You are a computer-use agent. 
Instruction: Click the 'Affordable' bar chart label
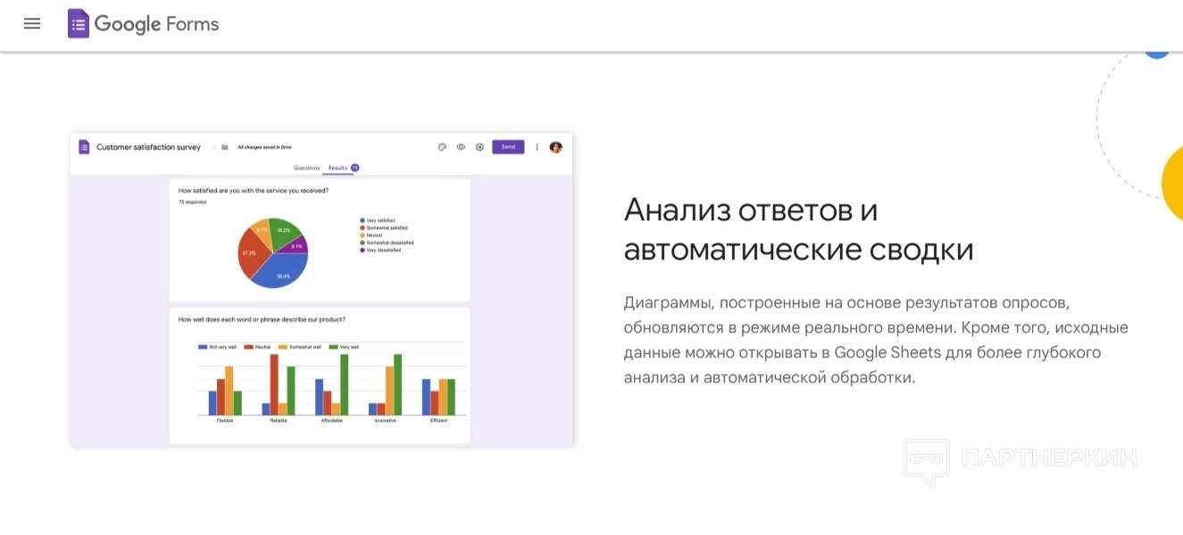coord(331,420)
